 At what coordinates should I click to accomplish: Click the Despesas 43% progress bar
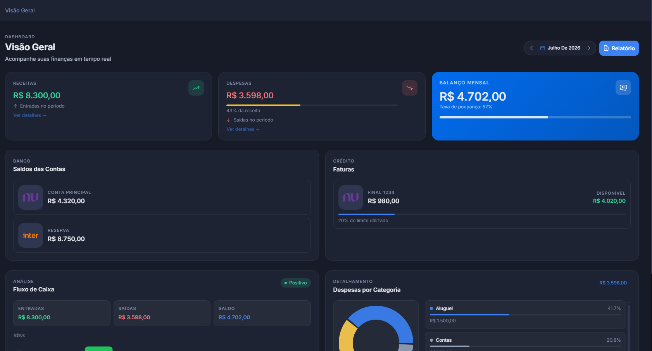pos(312,105)
